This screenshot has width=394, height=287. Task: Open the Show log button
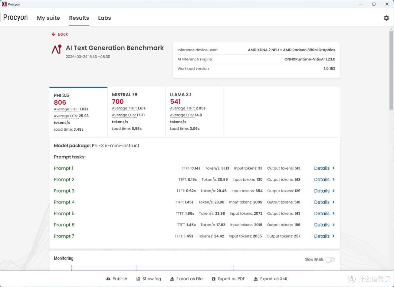(x=149, y=279)
